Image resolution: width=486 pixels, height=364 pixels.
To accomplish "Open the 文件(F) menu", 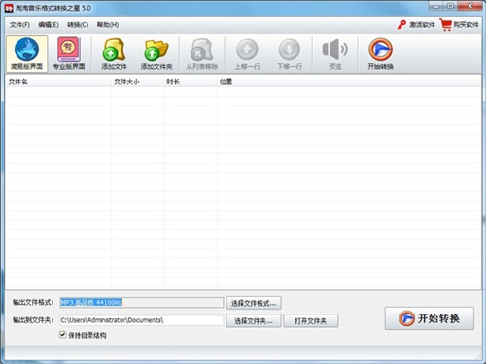I will coord(19,25).
